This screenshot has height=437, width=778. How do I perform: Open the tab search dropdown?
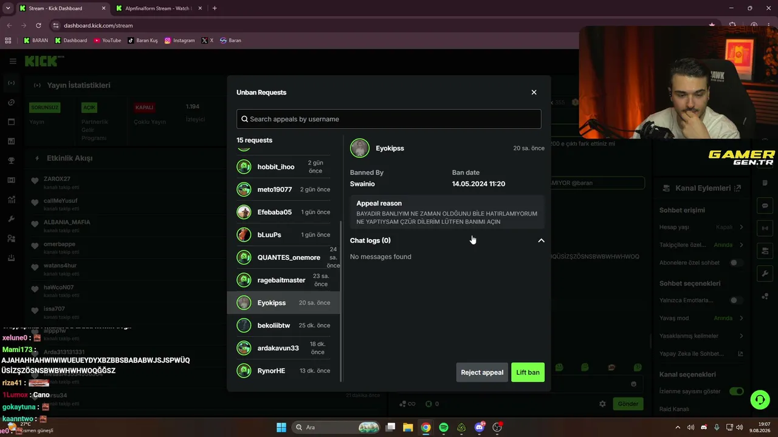click(8, 8)
